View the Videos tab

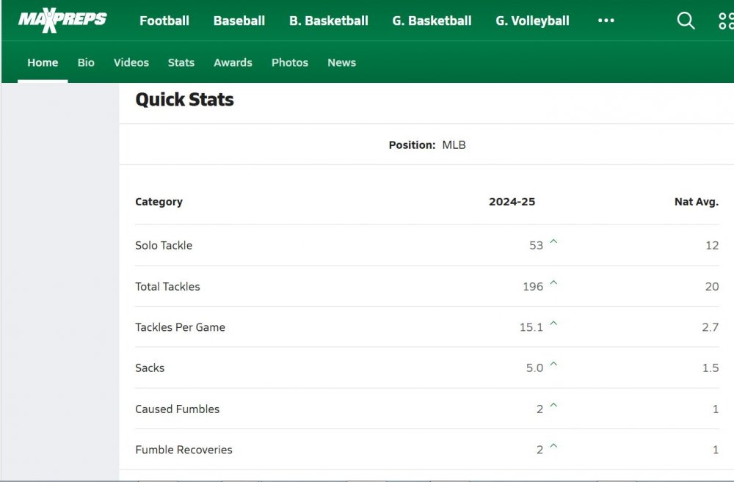(131, 62)
